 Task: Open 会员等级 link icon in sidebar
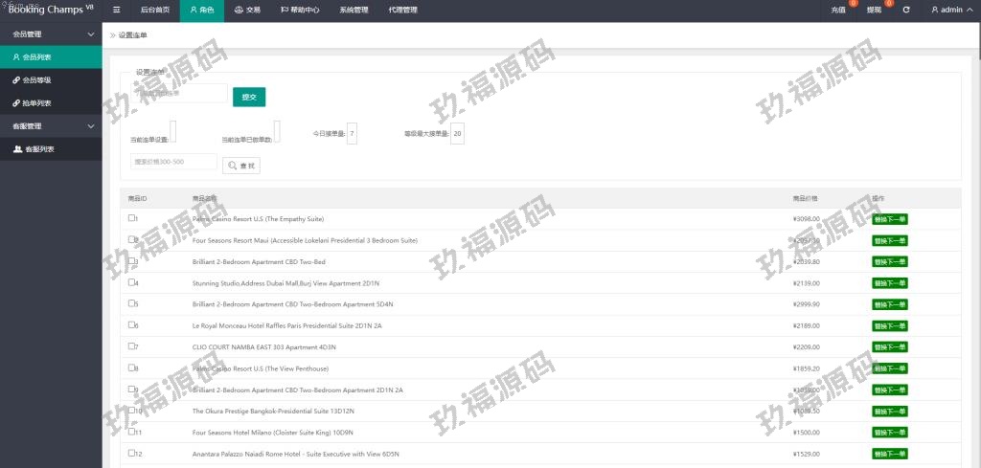pyautogui.click(x=16, y=80)
